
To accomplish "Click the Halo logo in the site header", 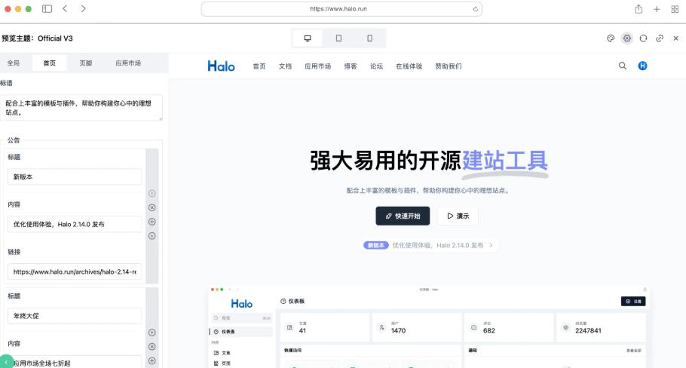I will pyautogui.click(x=221, y=66).
